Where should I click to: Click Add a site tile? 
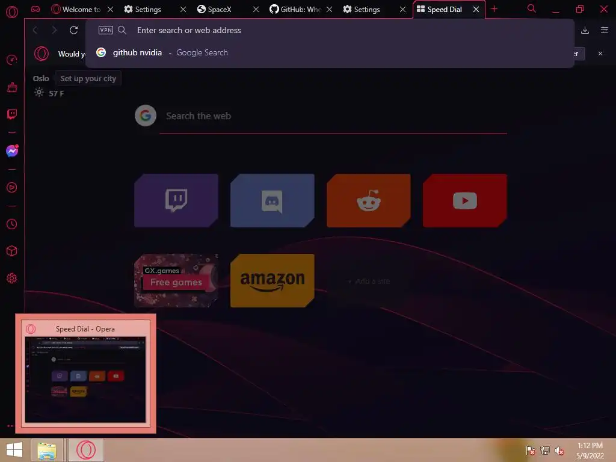tap(369, 282)
